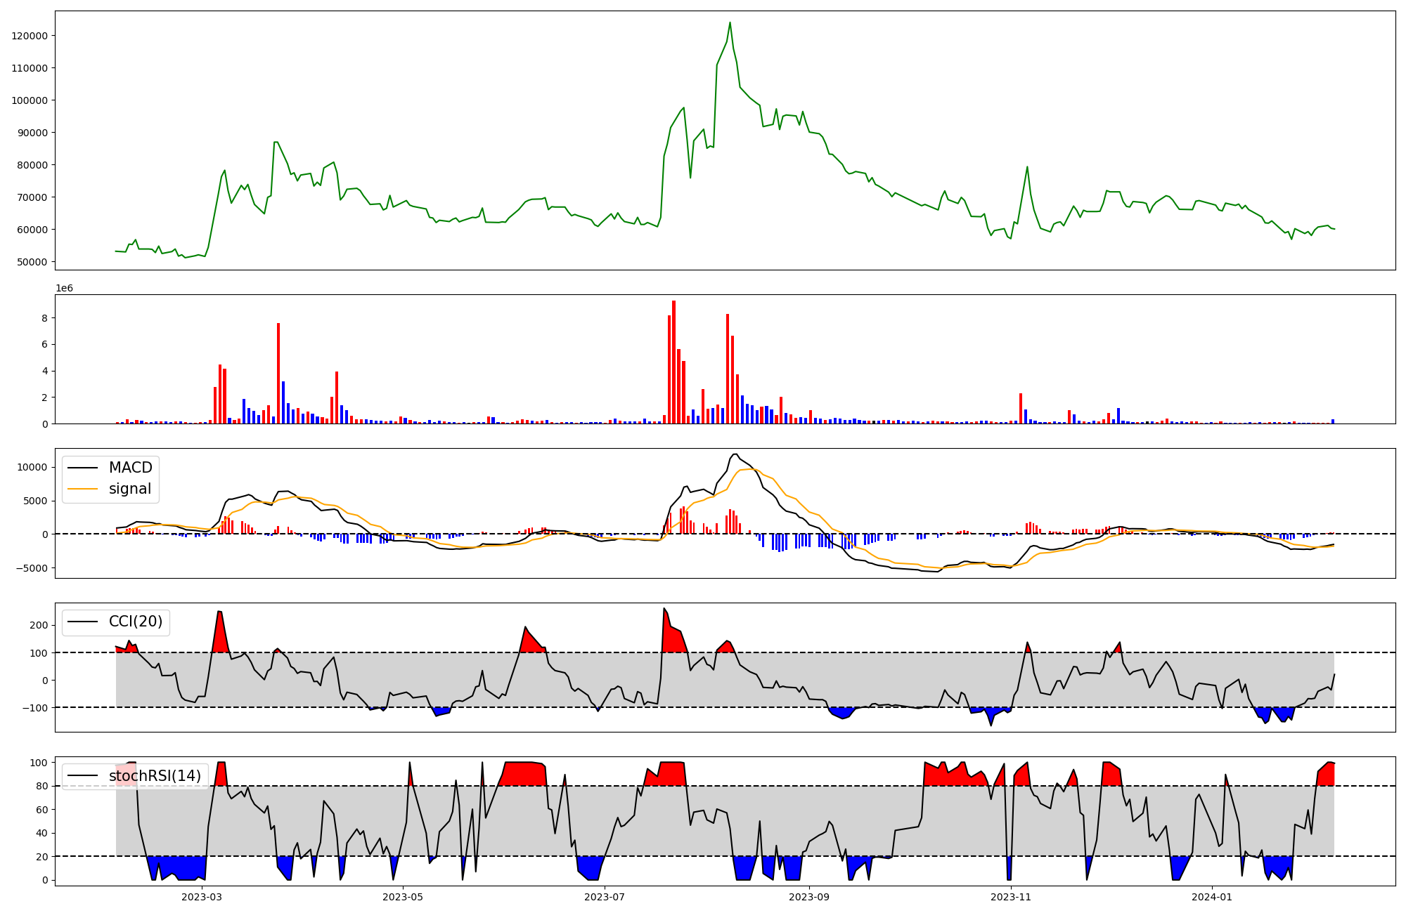Click the CCI(20) legend entry
The height and width of the screenshot is (913, 1406).
(135, 622)
